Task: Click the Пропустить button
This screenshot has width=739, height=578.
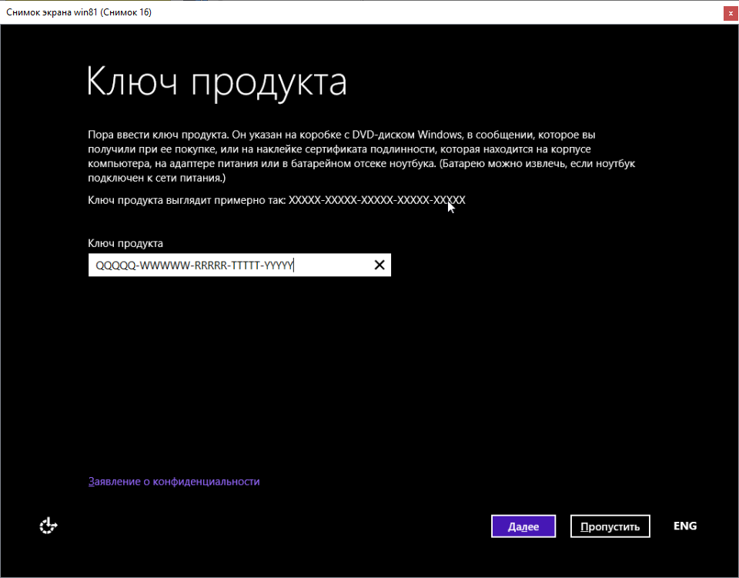Action: point(610,526)
